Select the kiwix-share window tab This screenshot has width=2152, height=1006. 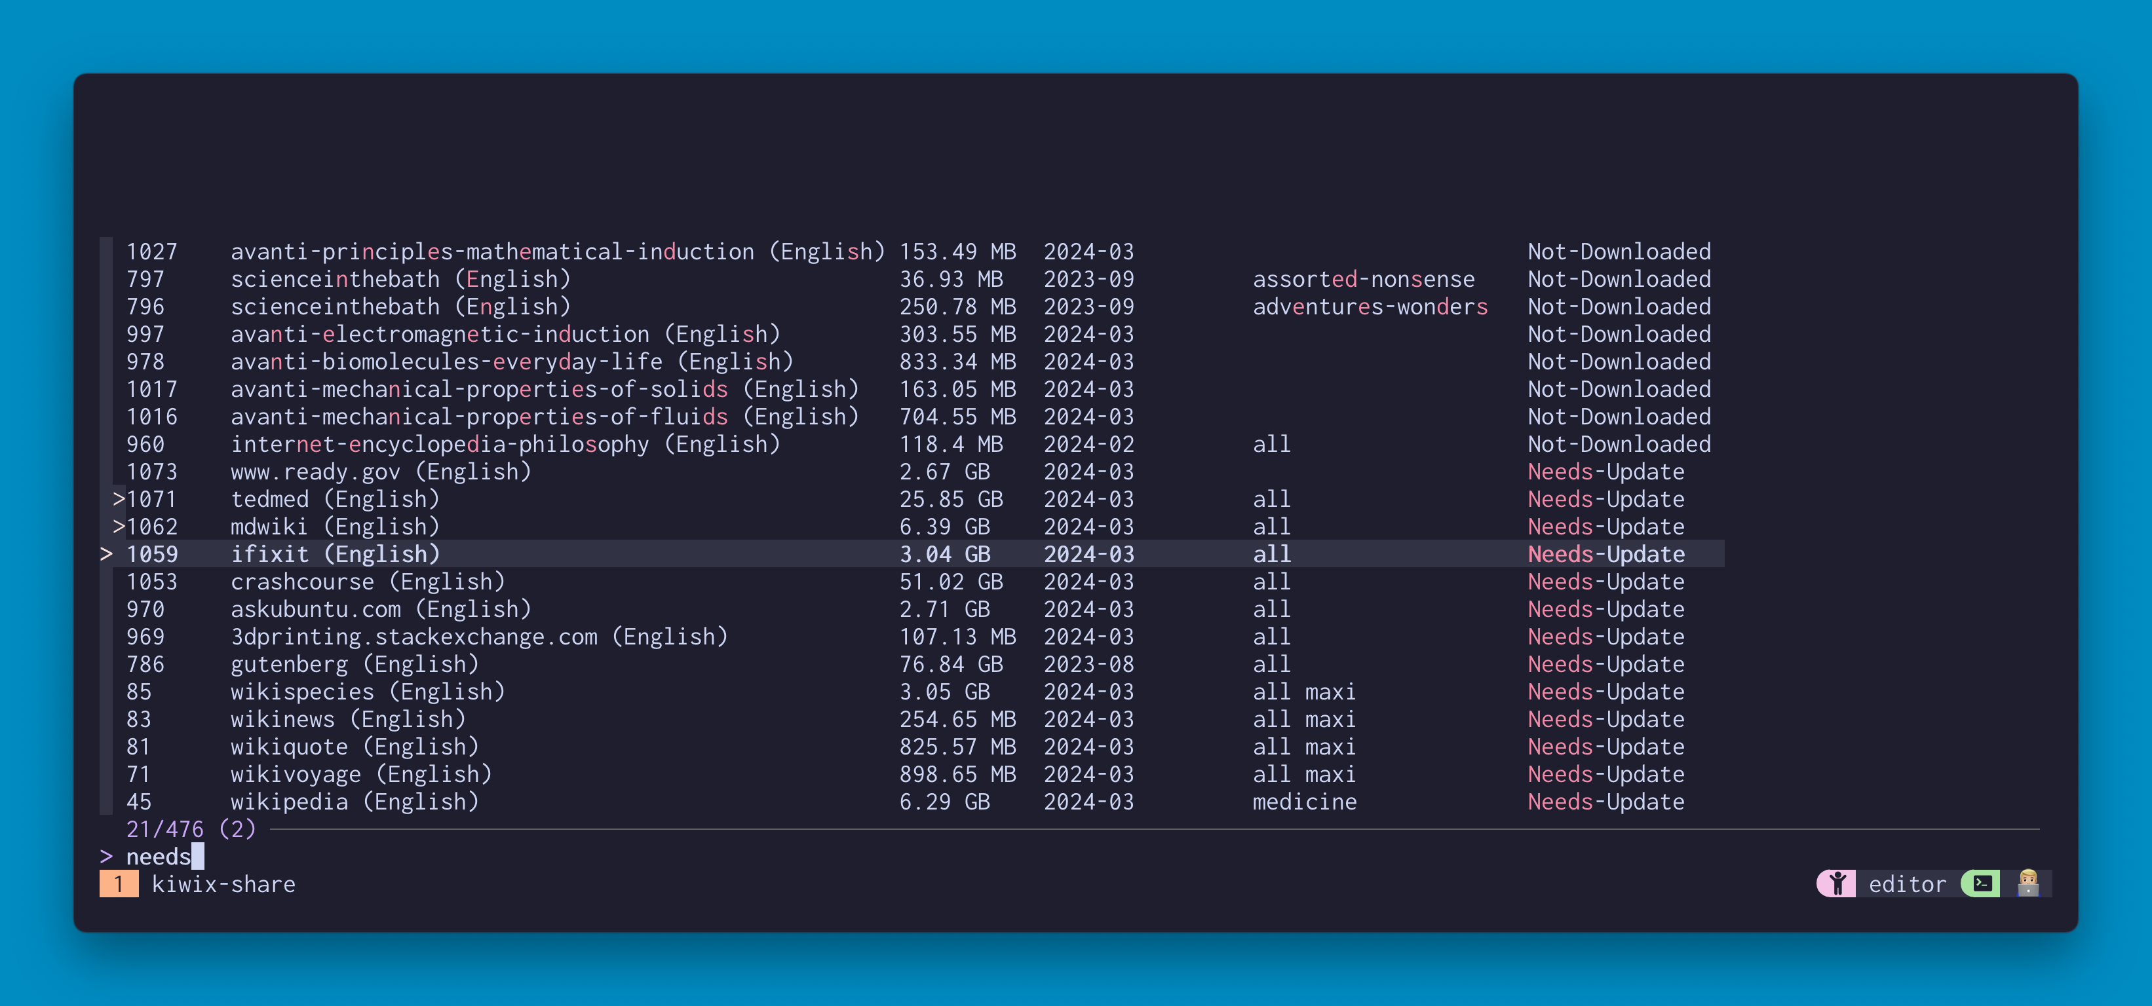click(223, 884)
